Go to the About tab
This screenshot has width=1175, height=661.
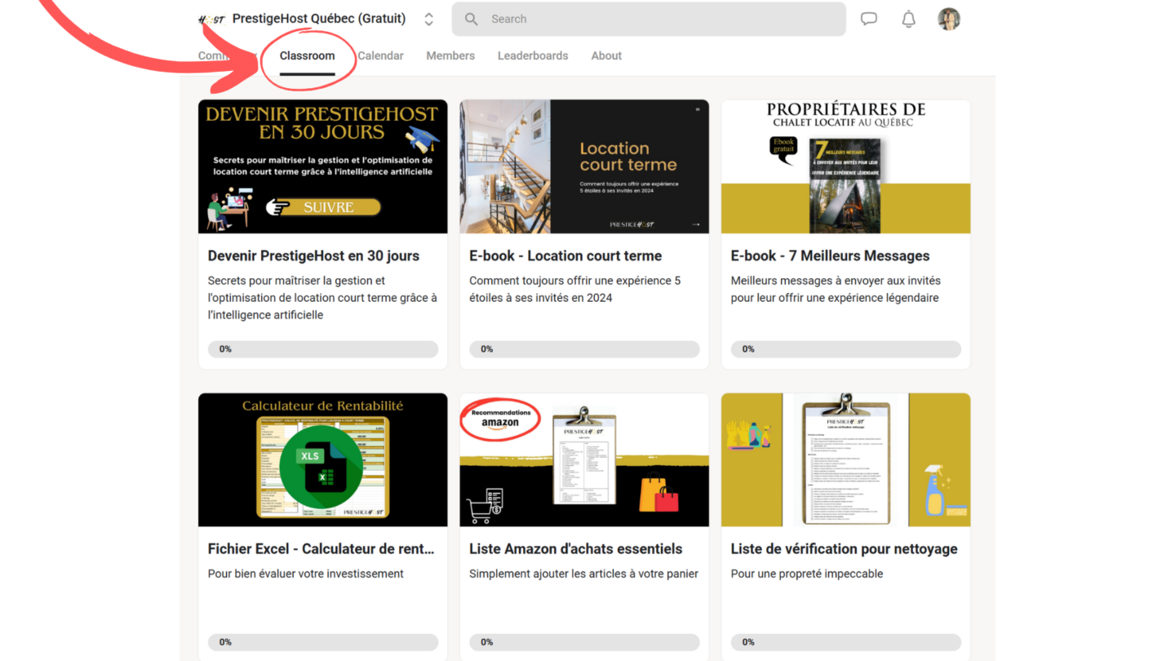coord(606,55)
